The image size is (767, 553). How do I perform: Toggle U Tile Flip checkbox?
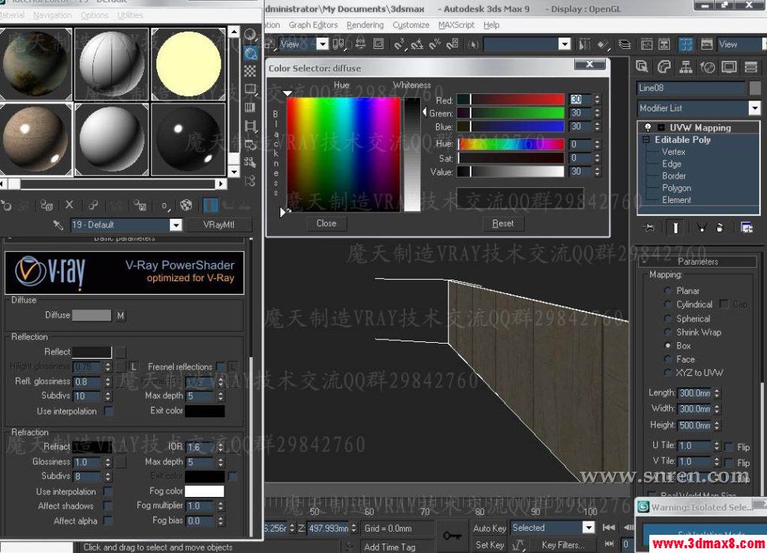(729, 447)
